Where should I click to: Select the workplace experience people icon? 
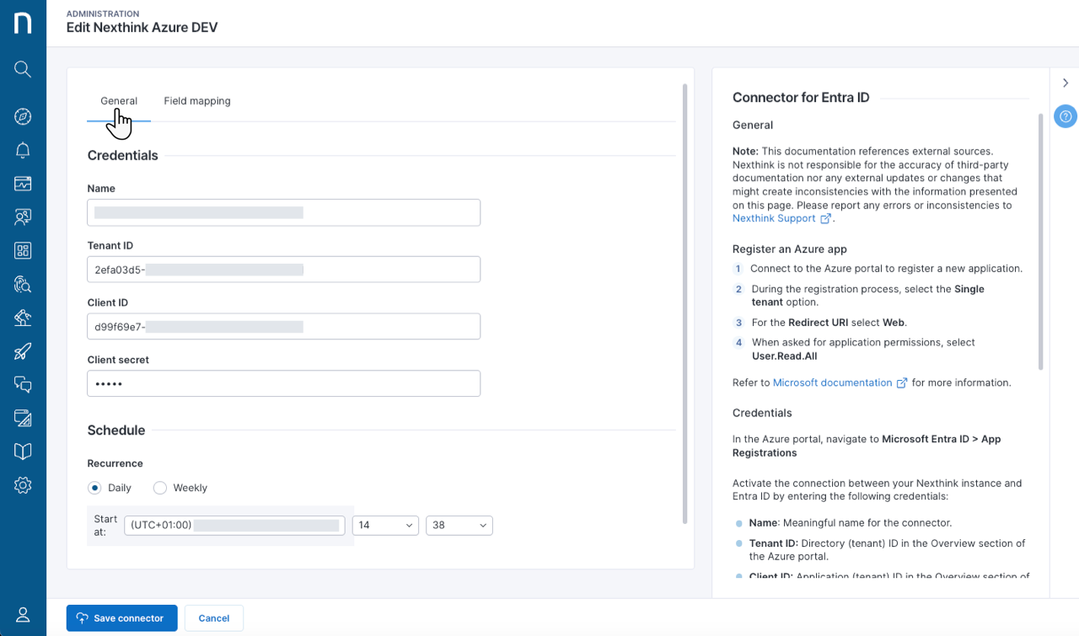[x=23, y=216]
